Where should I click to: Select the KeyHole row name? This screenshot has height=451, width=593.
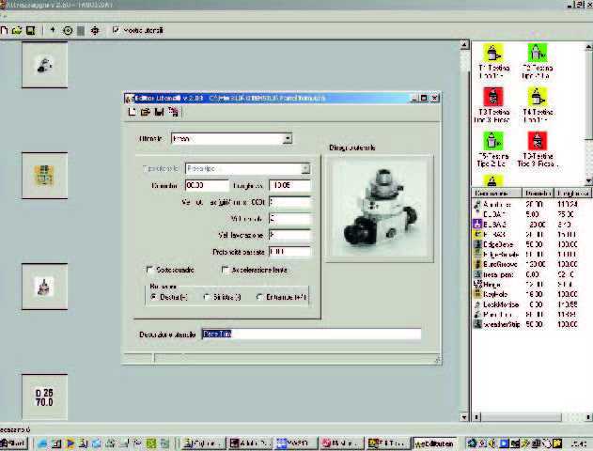tap(495, 294)
